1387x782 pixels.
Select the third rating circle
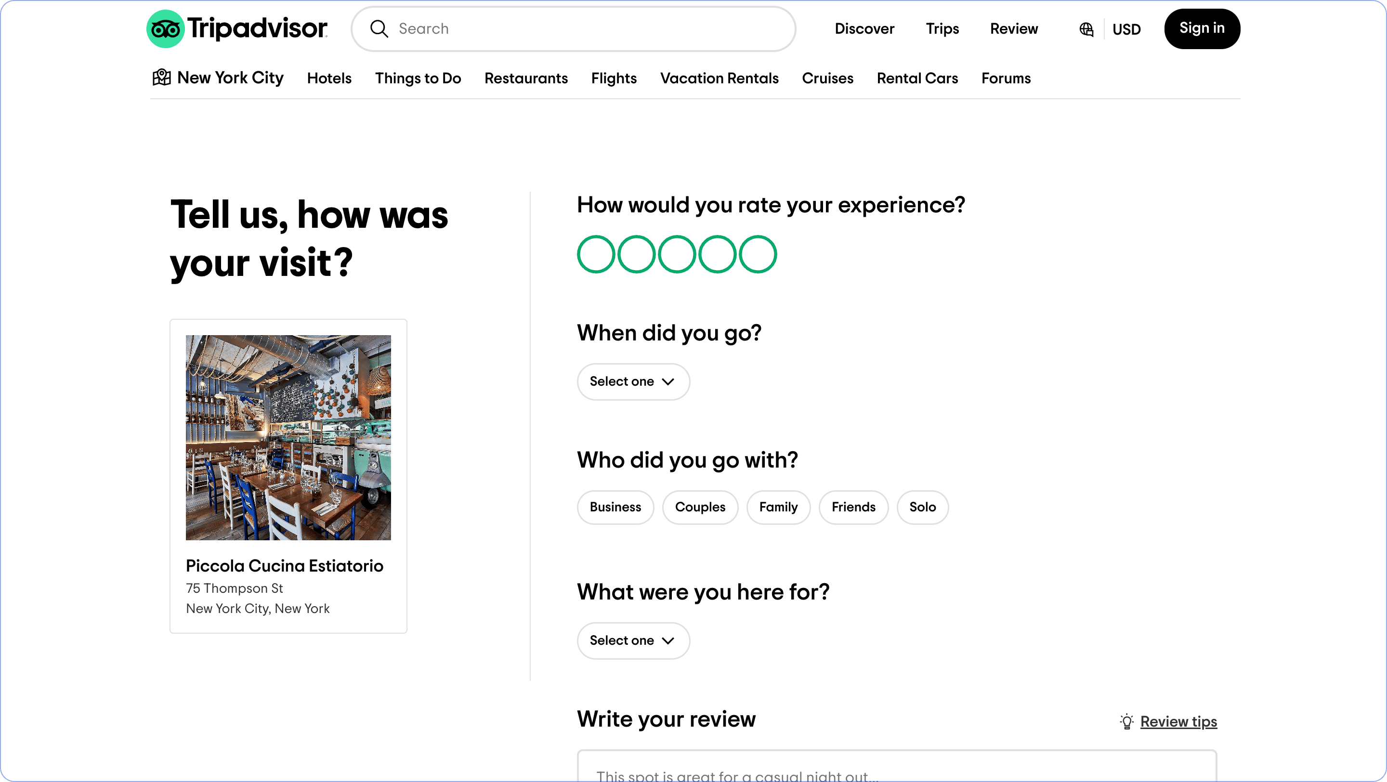(x=676, y=254)
